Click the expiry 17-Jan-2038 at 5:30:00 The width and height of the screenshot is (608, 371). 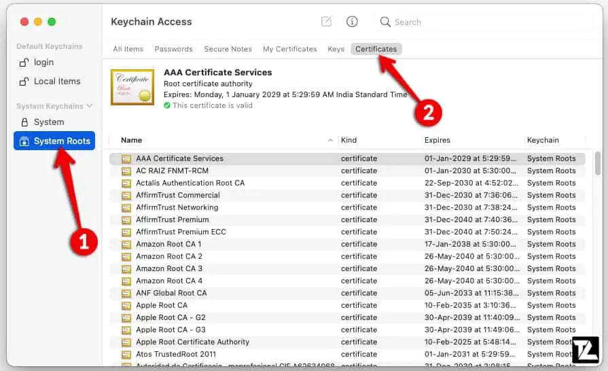click(x=470, y=244)
